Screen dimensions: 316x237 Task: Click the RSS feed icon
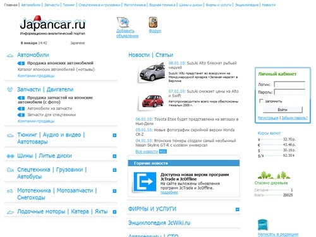163,152
